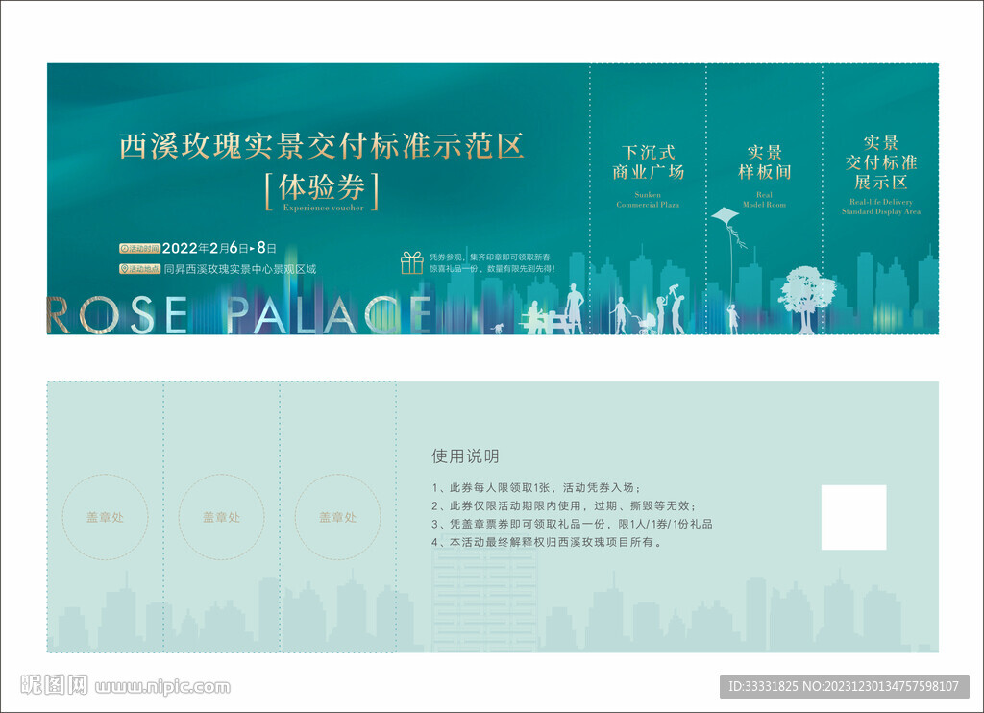Click the white tree silhouette
Image resolution: width=984 pixels, height=713 pixels.
coord(807,300)
